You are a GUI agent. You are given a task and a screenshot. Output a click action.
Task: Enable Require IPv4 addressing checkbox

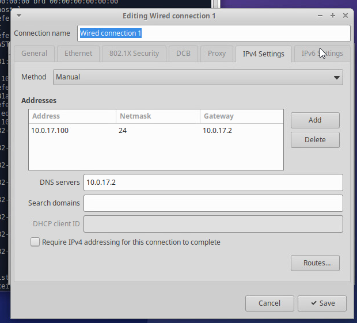tap(35, 242)
